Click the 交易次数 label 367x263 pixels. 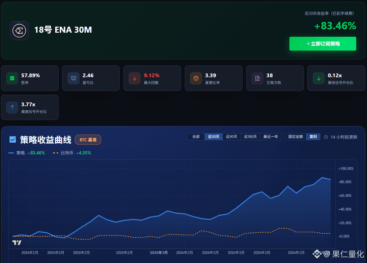[x=274, y=83]
